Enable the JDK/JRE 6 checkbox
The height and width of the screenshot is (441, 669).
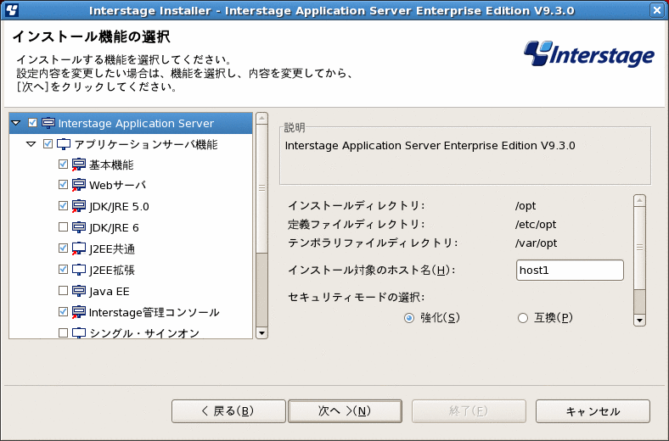pyautogui.click(x=63, y=227)
